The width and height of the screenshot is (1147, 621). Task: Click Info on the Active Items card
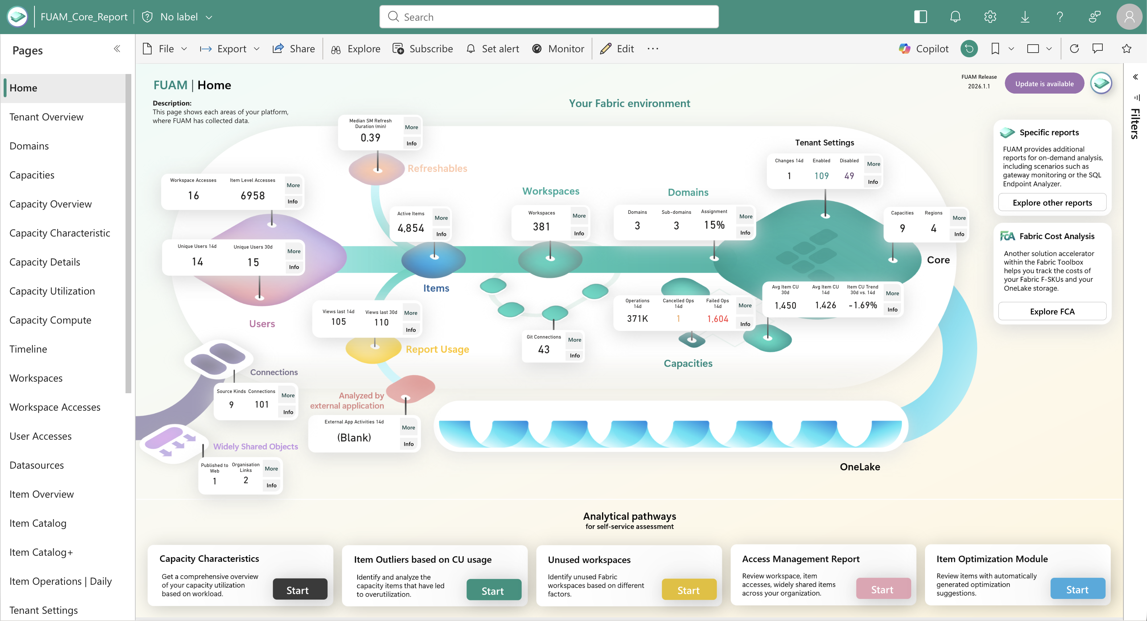tap(441, 234)
